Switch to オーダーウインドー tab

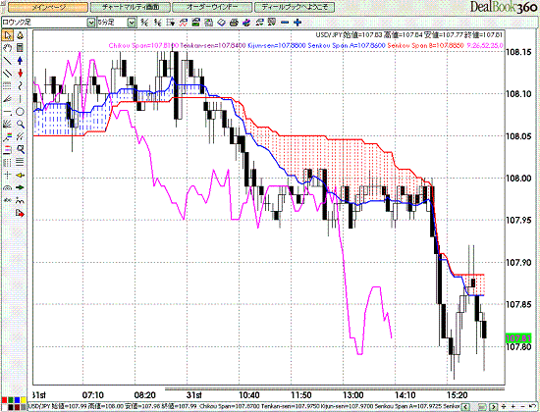click(x=212, y=7)
